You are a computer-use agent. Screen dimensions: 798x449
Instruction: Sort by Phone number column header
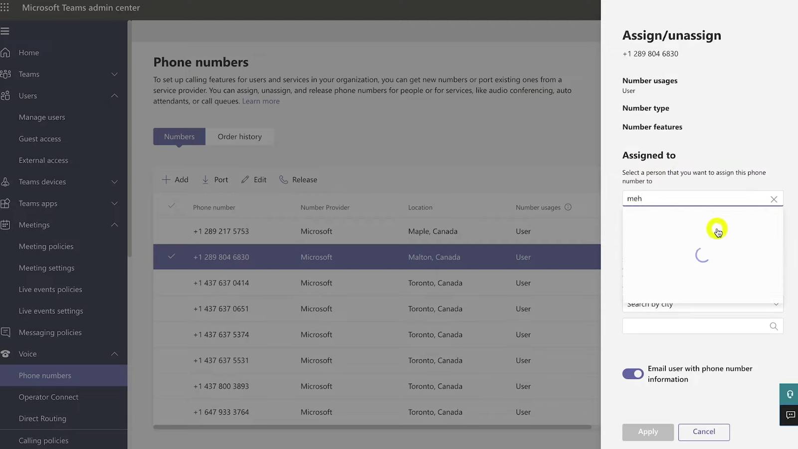214,208
